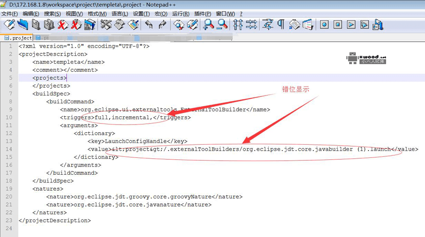Viewport: 425px width, 237px height.
Task: Click the <dictionary> opening tag
Action: 94,133
